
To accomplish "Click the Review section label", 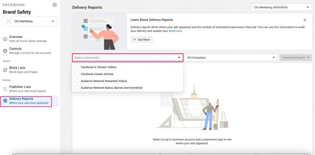I will (x=7, y=80).
